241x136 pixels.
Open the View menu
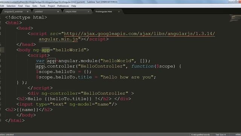coord(27,6)
